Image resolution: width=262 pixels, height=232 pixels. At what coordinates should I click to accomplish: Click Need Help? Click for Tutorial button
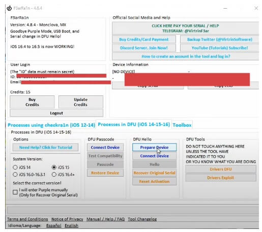(45, 147)
